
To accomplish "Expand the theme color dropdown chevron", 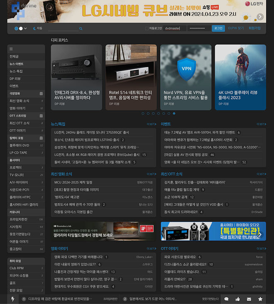I will (25, 28).
